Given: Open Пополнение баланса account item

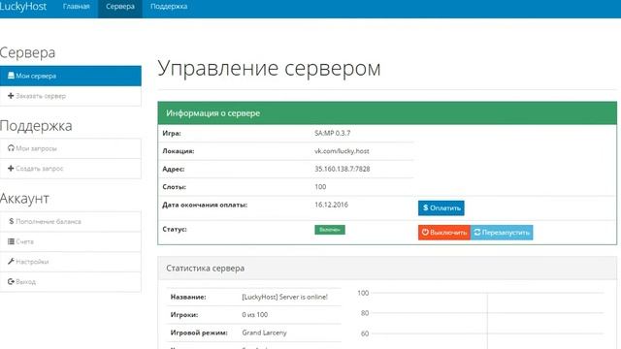Looking at the screenshot, I should 71,222.
